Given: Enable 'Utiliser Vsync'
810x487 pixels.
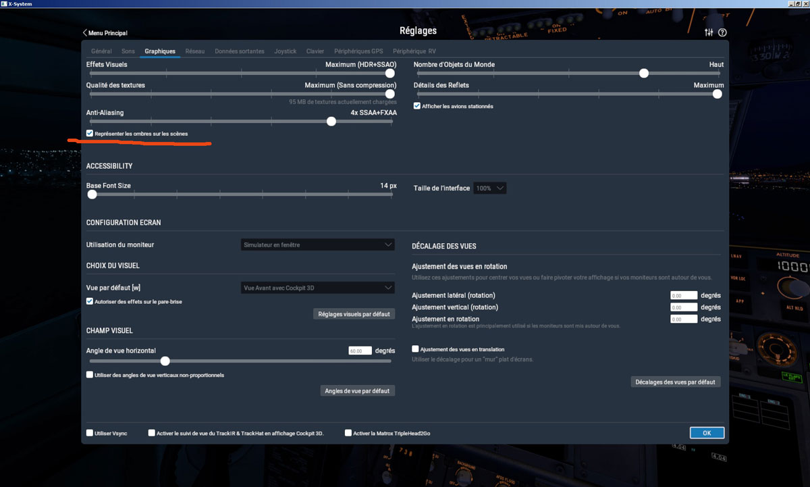Looking at the screenshot, I should 89,432.
